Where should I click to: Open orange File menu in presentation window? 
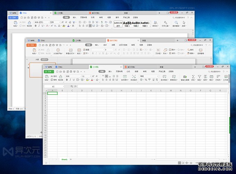click(x=31, y=45)
